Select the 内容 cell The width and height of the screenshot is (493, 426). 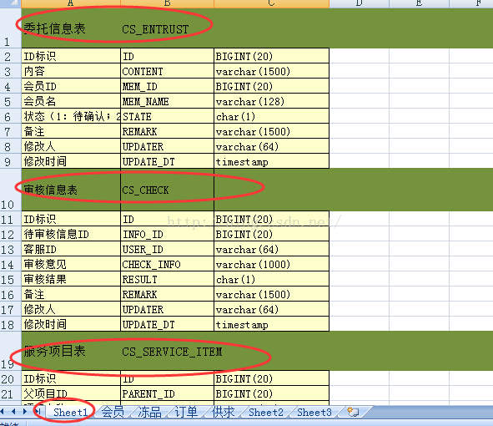pyautogui.click(x=71, y=71)
